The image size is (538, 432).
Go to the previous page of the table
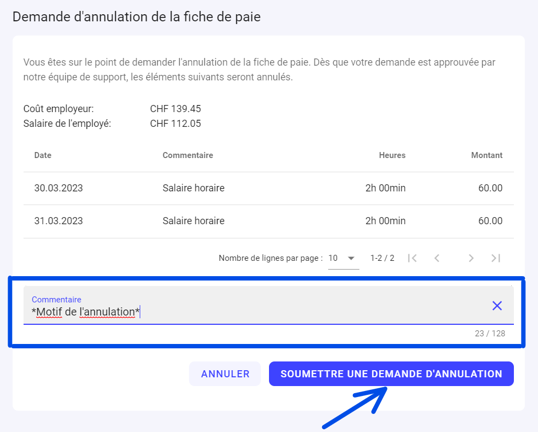coord(437,258)
